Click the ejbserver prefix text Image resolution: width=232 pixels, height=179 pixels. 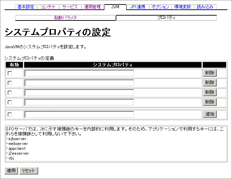(x=17, y=139)
